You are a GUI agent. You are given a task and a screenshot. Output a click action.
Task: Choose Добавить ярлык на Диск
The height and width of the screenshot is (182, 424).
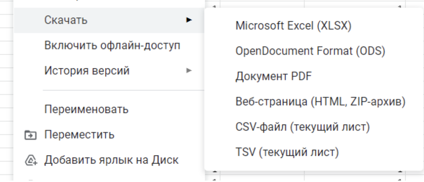point(109,160)
